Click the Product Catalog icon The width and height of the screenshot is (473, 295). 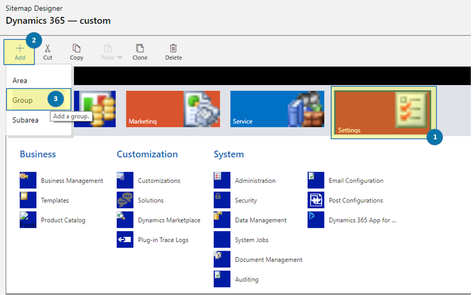click(x=28, y=220)
